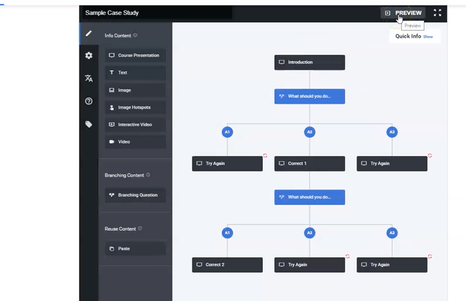Select the Course Presentation content type

click(135, 55)
